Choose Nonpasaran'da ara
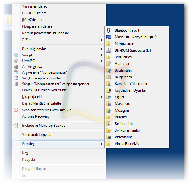 coord(37,26)
